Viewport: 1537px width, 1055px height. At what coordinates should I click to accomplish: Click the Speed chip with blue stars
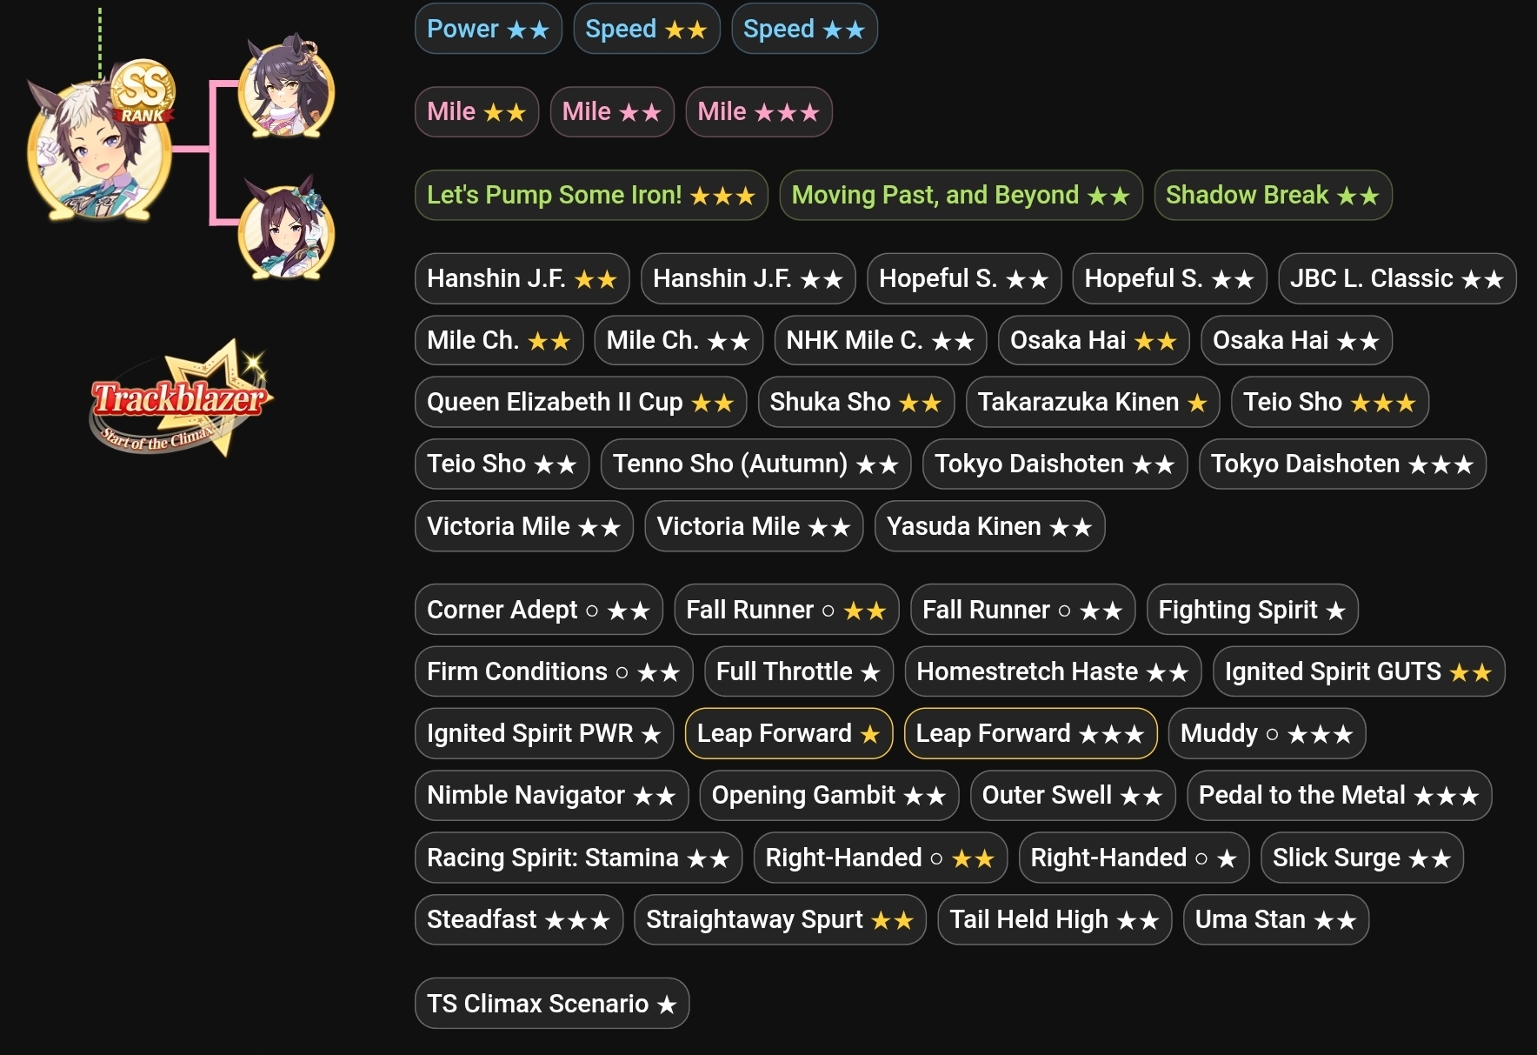[804, 29]
